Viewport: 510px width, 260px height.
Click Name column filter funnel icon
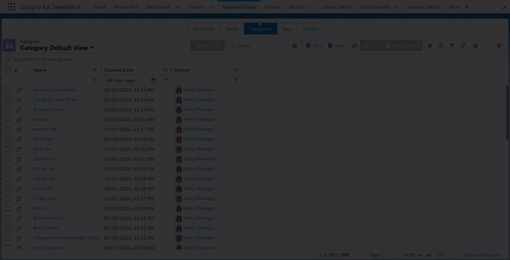pos(95,80)
